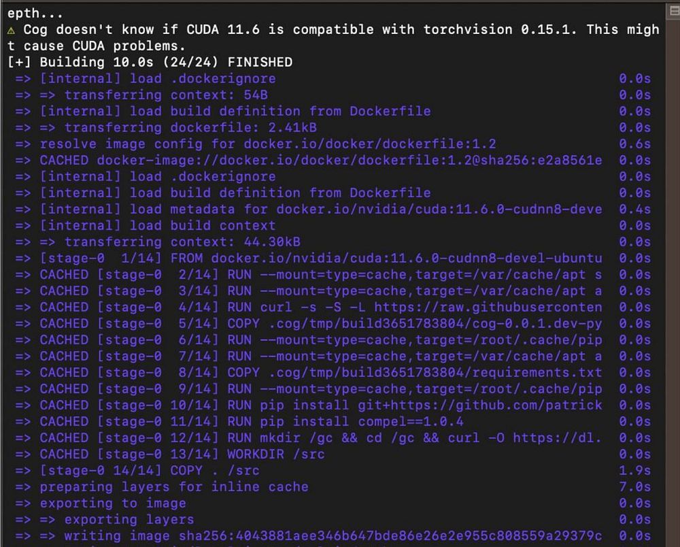680x547 pixels.
Task: Click the yellow warning triangle icon
Action: [12, 30]
